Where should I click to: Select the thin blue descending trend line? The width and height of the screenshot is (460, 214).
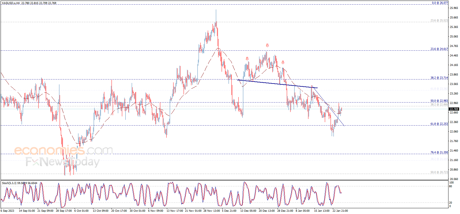click(328, 105)
